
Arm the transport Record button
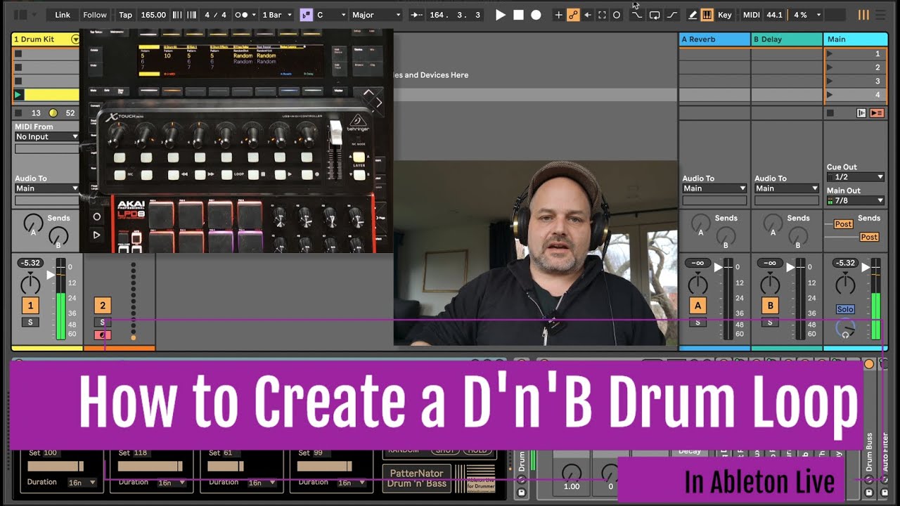coord(536,15)
